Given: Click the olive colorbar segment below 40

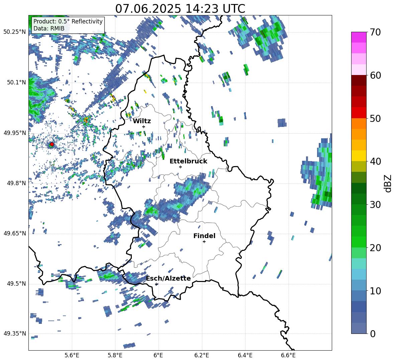Looking at the screenshot, I should pos(359,166).
